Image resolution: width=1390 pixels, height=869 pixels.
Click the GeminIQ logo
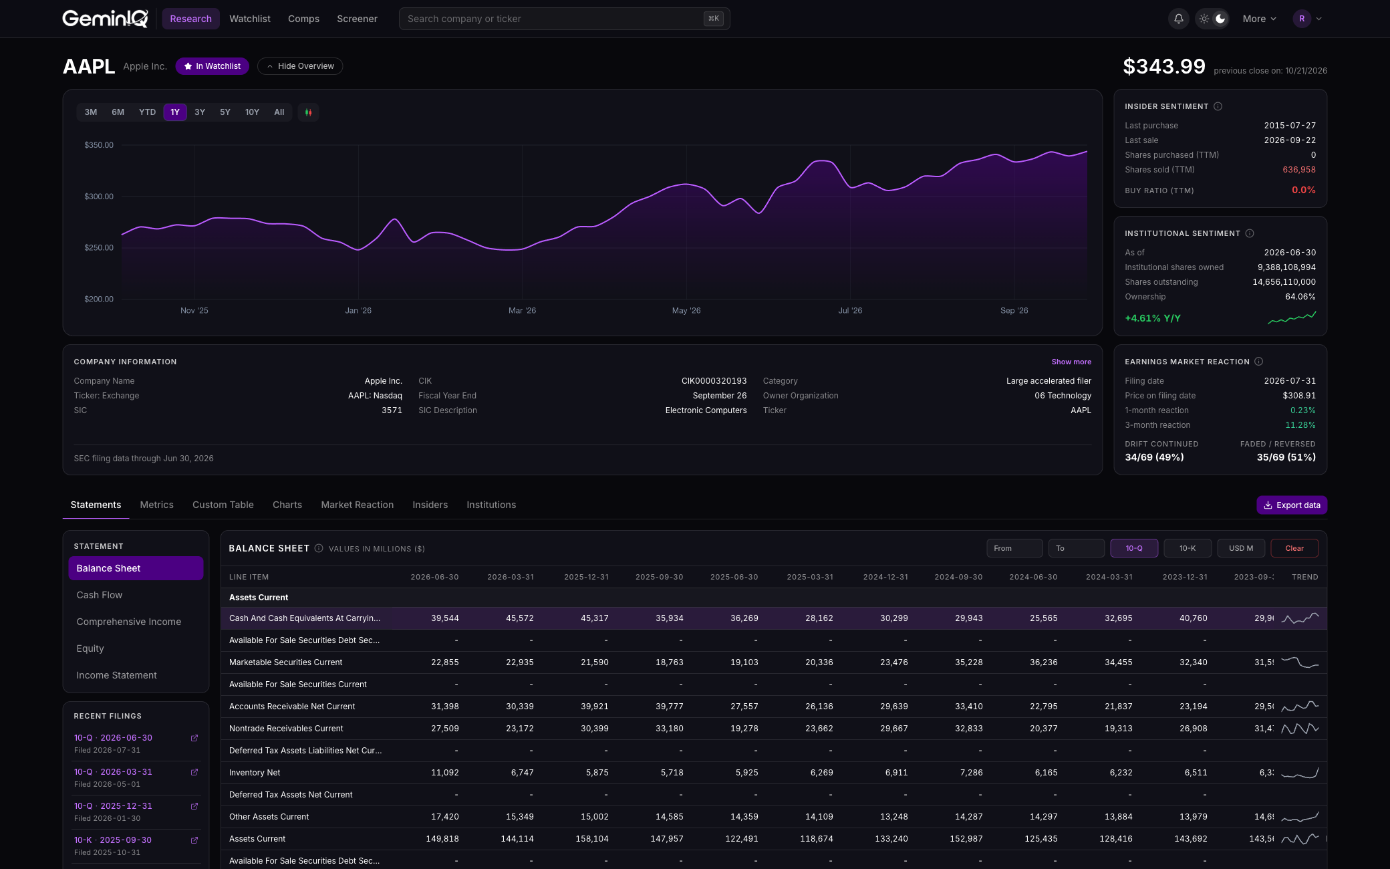(105, 19)
